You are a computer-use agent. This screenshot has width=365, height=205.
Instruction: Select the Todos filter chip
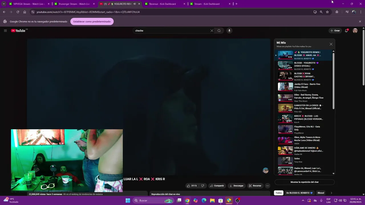pos(279,193)
